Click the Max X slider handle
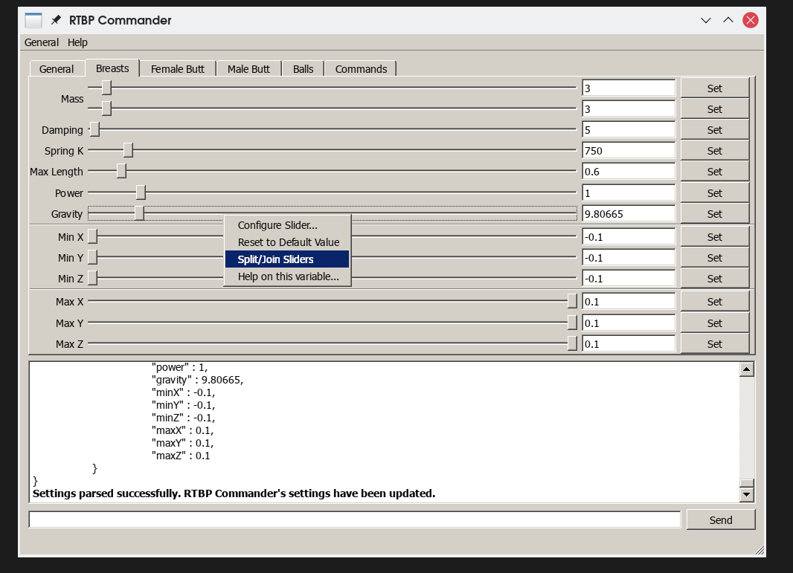This screenshot has height=573, width=793. pyautogui.click(x=572, y=301)
